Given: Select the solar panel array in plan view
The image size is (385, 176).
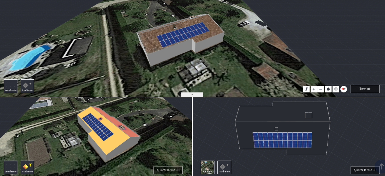Looking at the screenshot, I should tap(282, 140).
